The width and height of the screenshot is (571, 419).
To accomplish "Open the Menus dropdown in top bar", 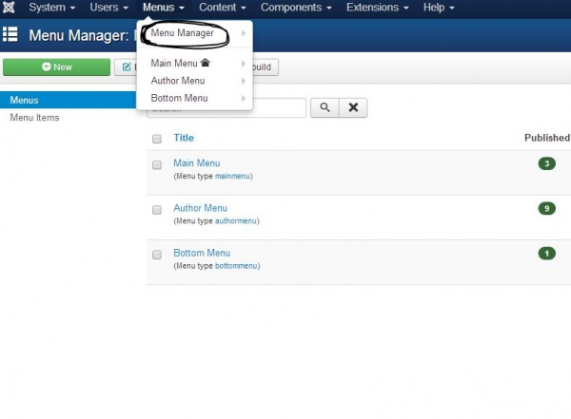I will (163, 8).
